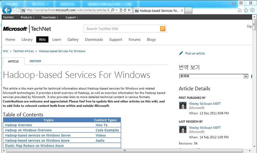The image size is (257, 153).
Task: Click the partially visible Sign in link
Action: click(249, 26)
